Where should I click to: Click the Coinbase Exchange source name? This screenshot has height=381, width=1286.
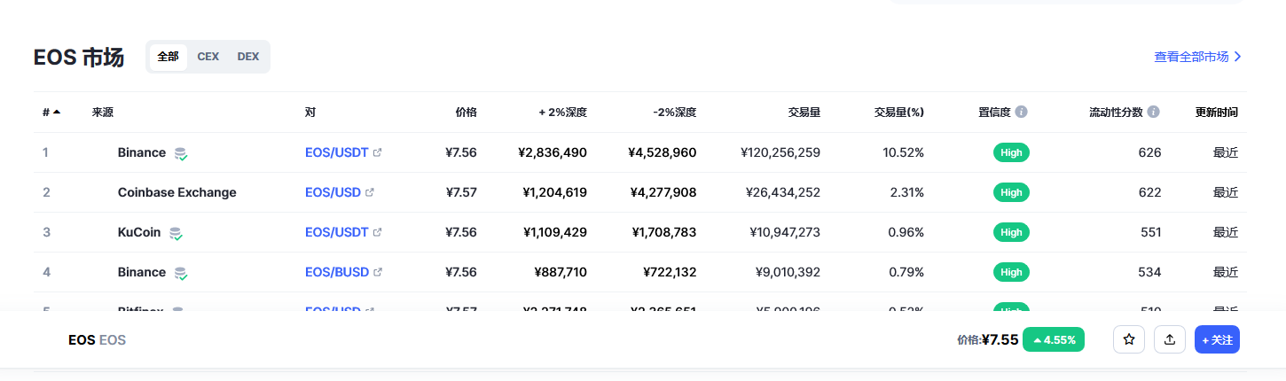pyautogui.click(x=176, y=192)
